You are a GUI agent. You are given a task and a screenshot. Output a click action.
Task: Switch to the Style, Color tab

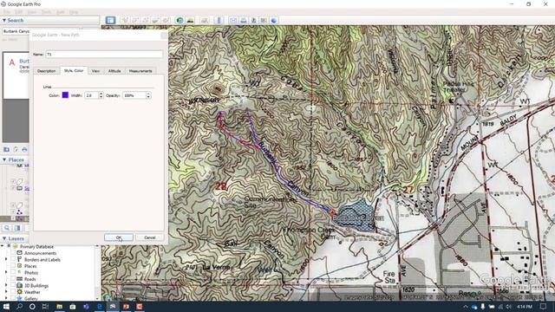tap(74, 70)
